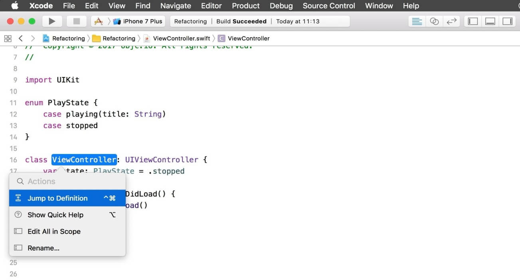The height and width of the screenshot is (280, 520).
Task: Show the assistant editor
Action: pyautogui.click(x=434, y=22)
